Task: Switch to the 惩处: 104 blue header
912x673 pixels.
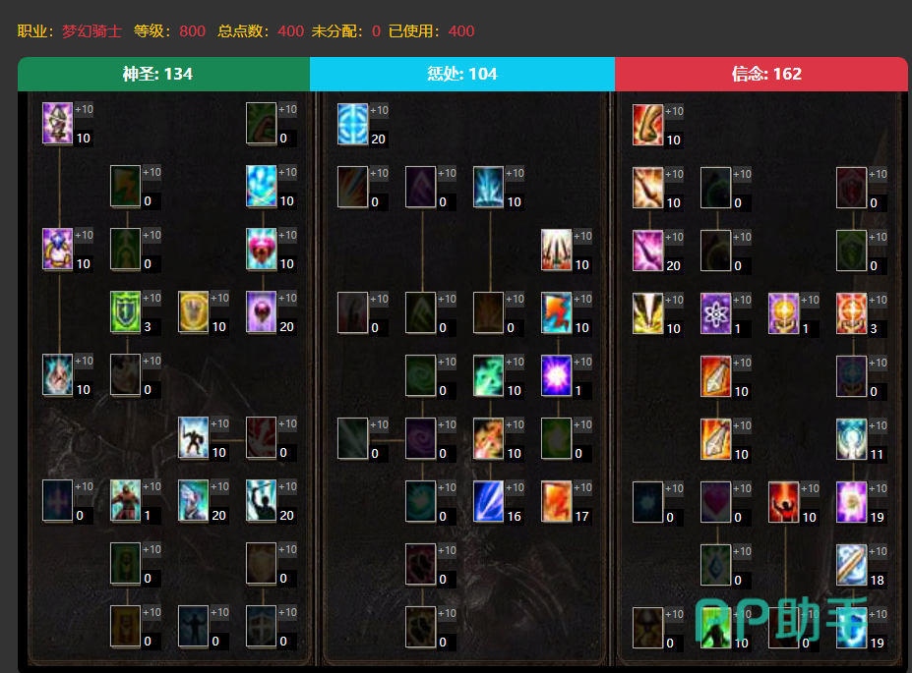Action: click(x=462, y=74)
